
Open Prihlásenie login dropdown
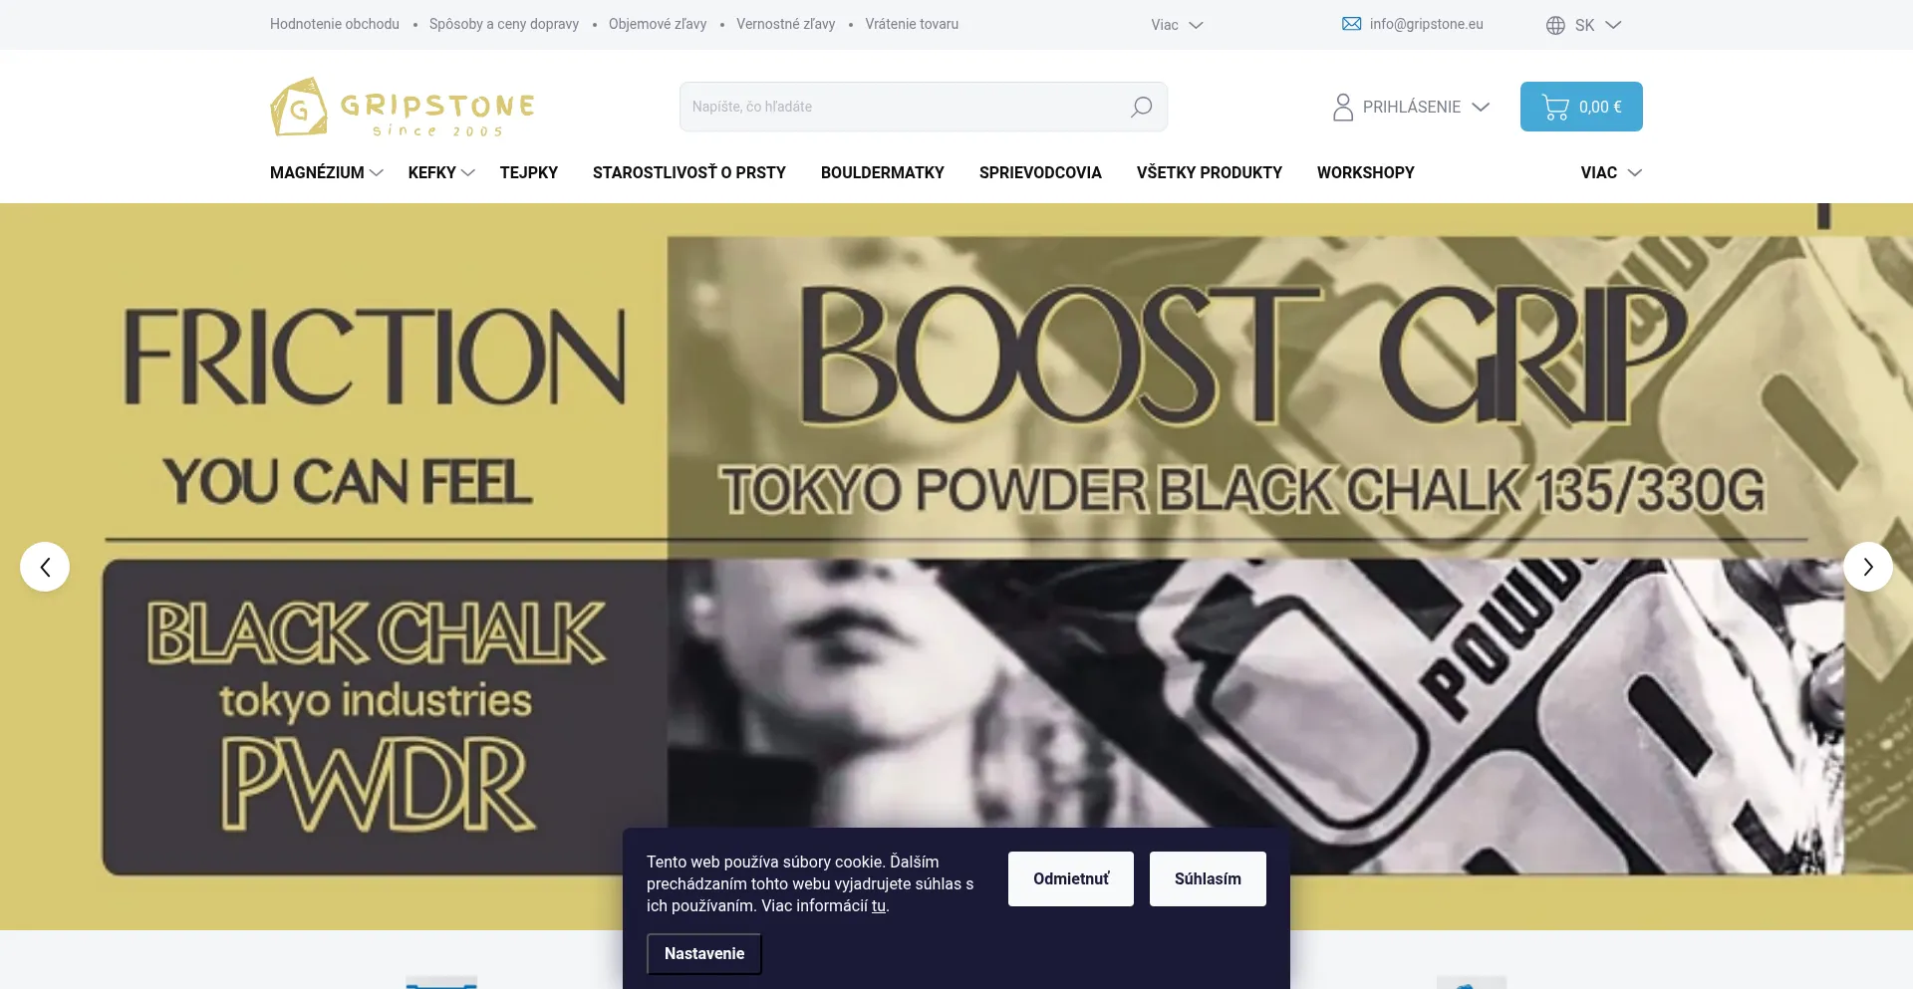[1411, 107]
